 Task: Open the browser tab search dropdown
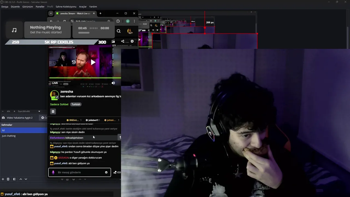tap(51, 13)
